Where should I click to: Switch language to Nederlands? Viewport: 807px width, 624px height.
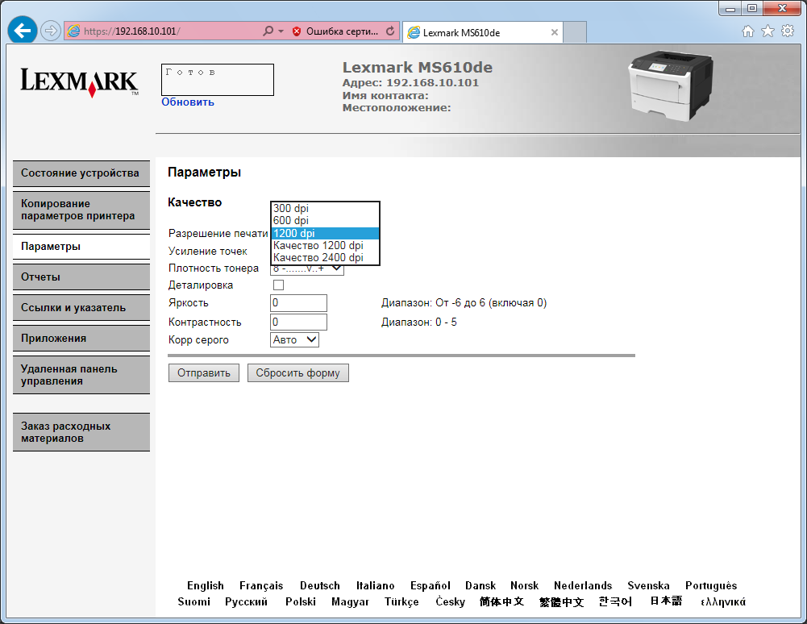583,585
